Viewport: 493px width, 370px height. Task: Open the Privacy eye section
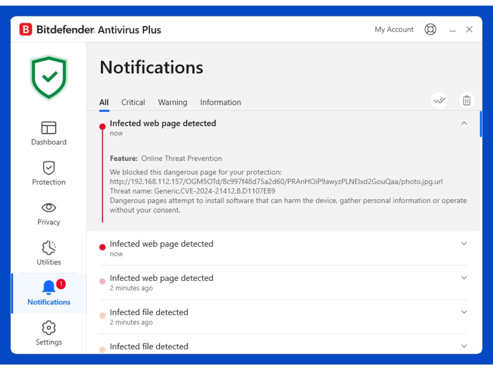click(49, 214)
